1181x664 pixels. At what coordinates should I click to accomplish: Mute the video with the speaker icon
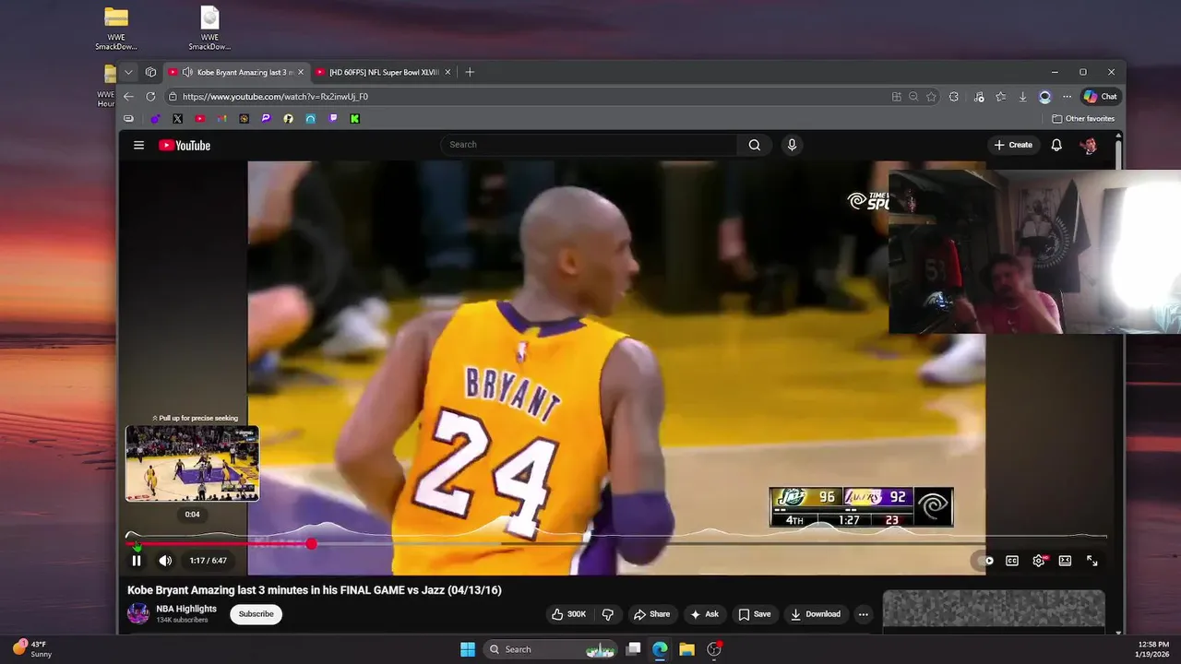pyautogui.click(x=165, y=561)
